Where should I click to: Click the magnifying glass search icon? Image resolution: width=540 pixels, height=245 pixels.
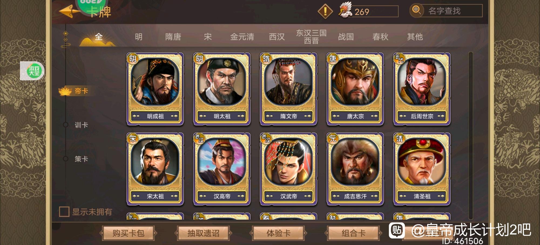tap(417, 10)
